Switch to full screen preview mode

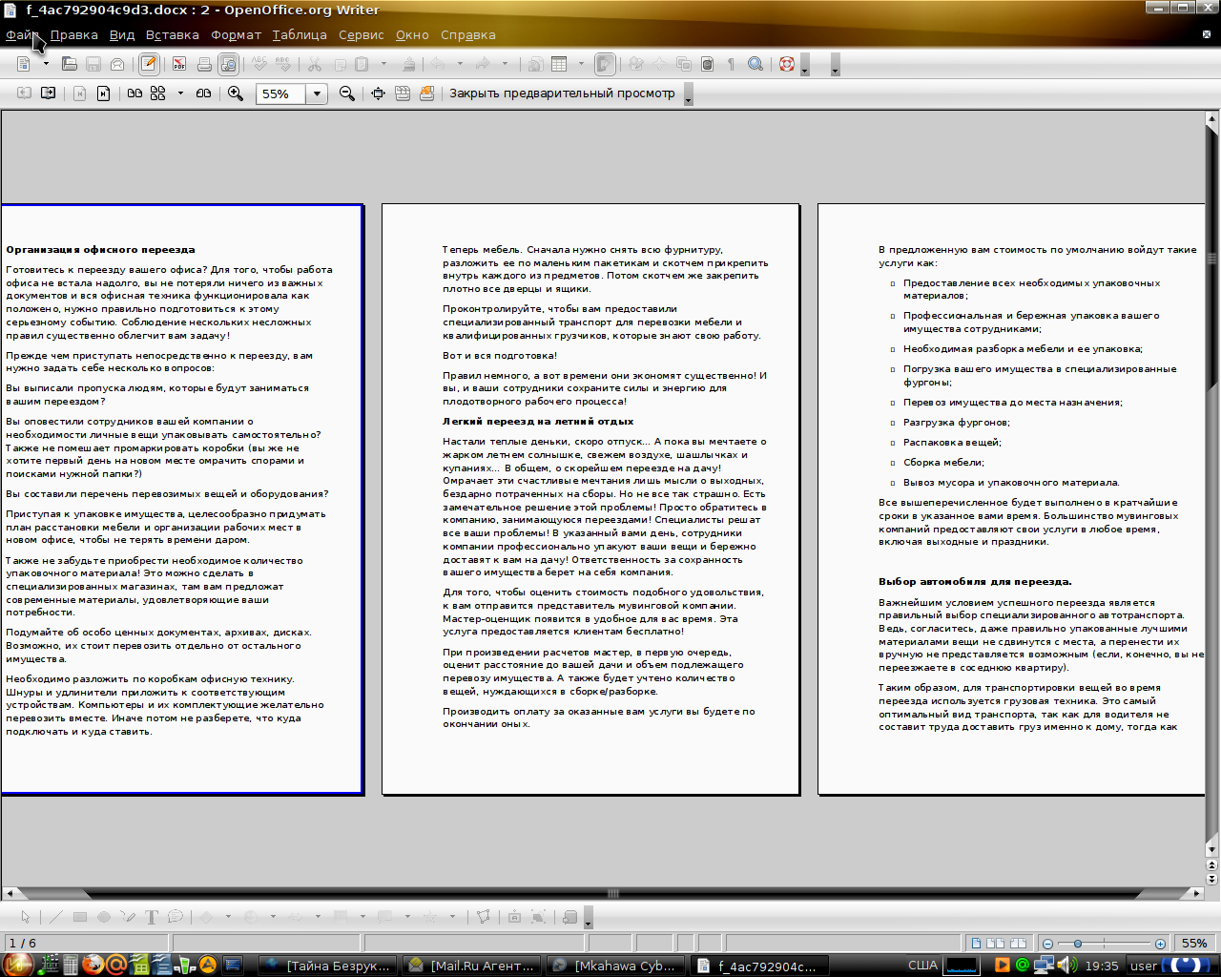[x=378, y=94]
